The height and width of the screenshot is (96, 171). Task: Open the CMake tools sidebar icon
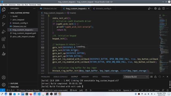(x=3, y=54)
